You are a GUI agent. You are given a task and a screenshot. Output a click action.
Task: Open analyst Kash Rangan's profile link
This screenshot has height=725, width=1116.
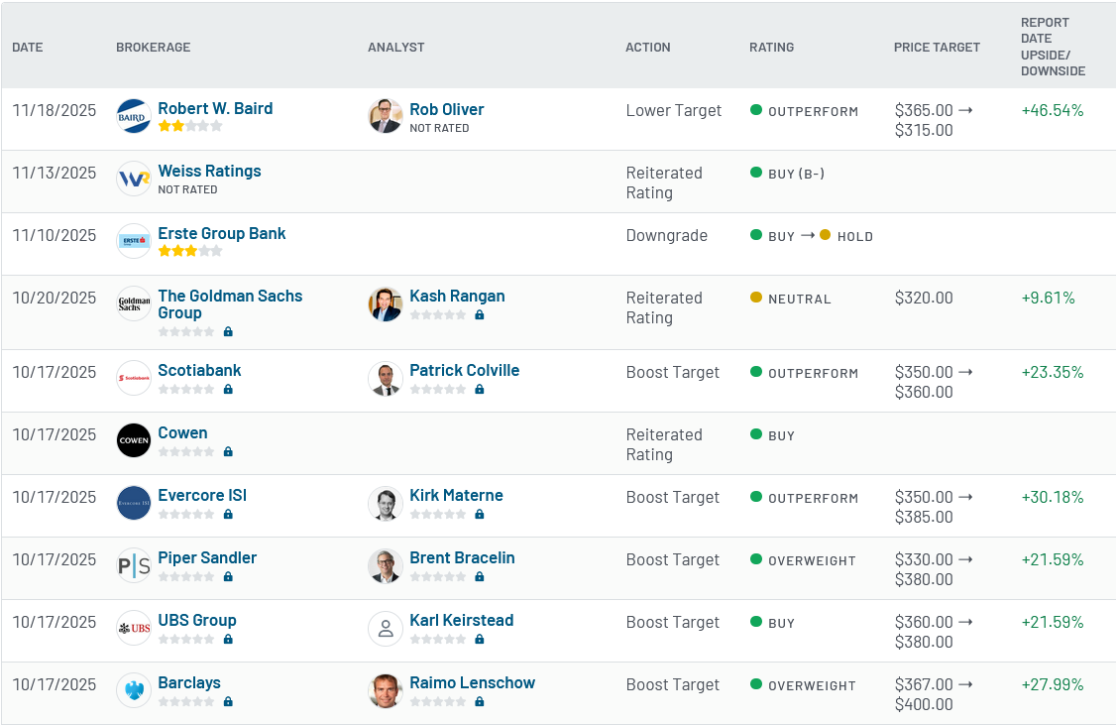point(457,297)
